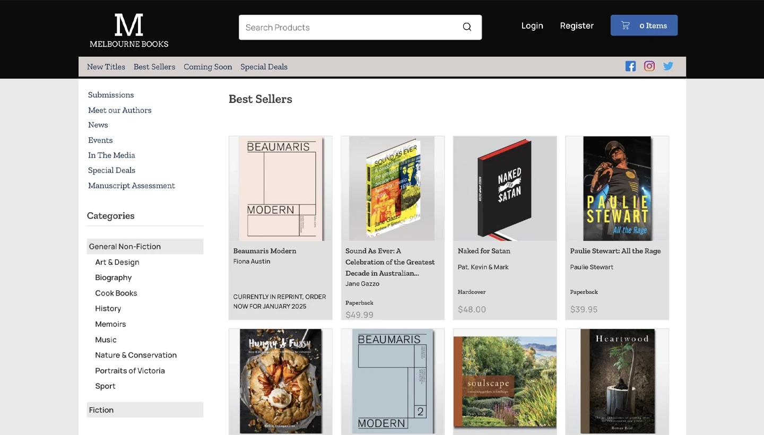Open the Soulscape book cover
764x435 pixels.
[x=505, y=381]
